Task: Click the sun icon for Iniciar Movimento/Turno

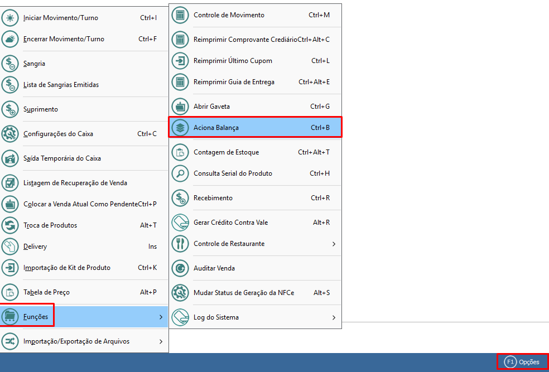Action: 10,18
